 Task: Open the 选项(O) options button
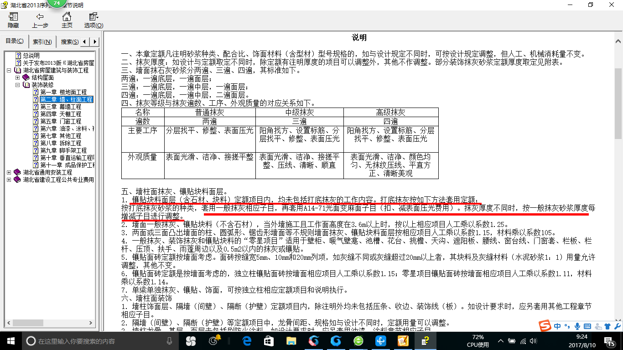(93, 20)
